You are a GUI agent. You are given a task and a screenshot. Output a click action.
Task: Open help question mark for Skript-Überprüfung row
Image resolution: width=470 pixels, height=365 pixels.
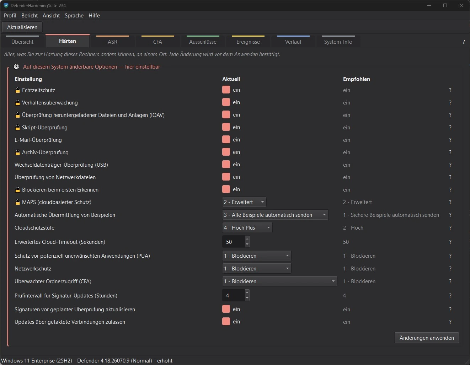450,128
